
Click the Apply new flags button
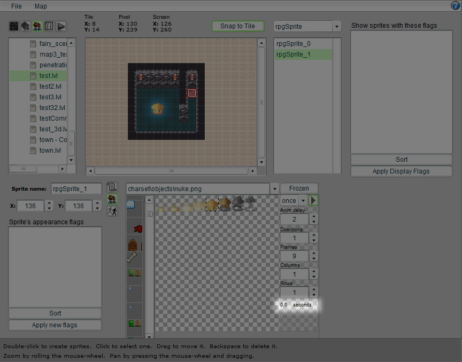(x=55, y=325)
